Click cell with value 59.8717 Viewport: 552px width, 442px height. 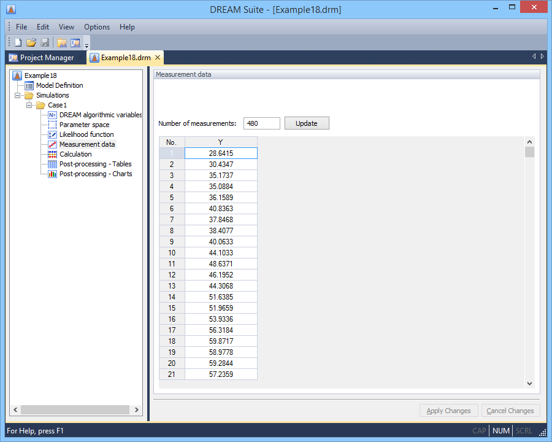tap(221, 341)
